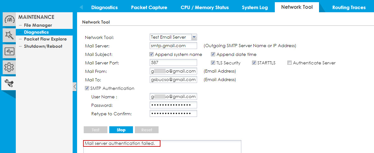Uncheck the STARTTLS checkbox

[x=254, y=63]
